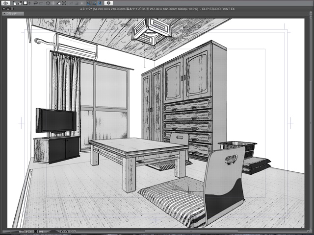Image resolution: width=314 pixels, height=235 pixels.
Task: Reset canvas rotation in status bar
Action: pos(71,232)
